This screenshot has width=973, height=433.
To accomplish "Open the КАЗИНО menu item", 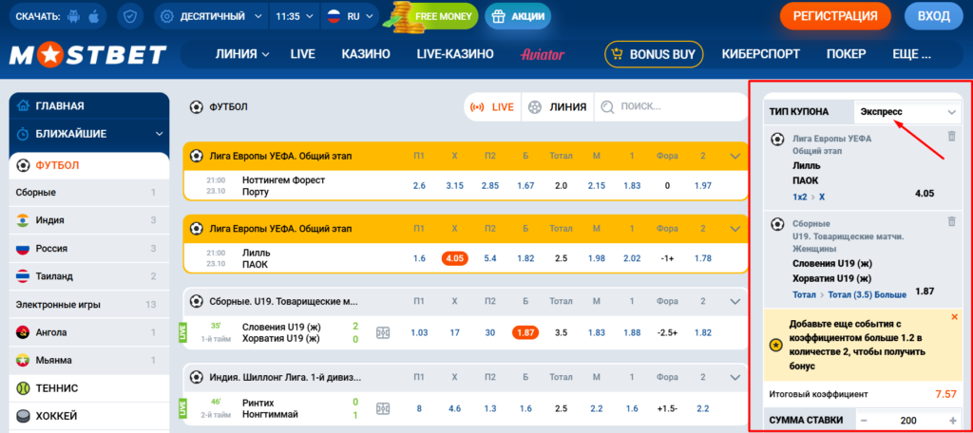I will coord(366,54).
